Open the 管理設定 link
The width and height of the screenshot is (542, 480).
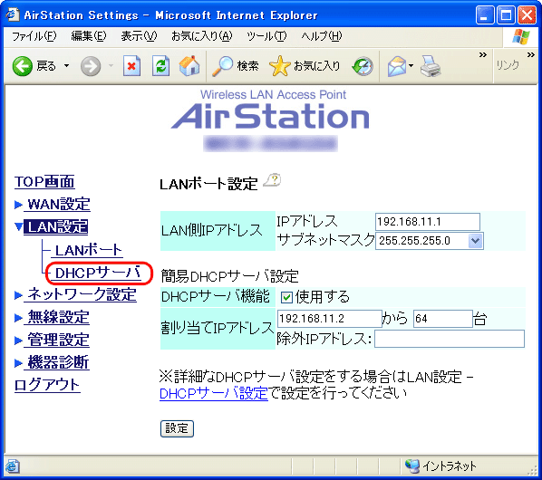58,340
